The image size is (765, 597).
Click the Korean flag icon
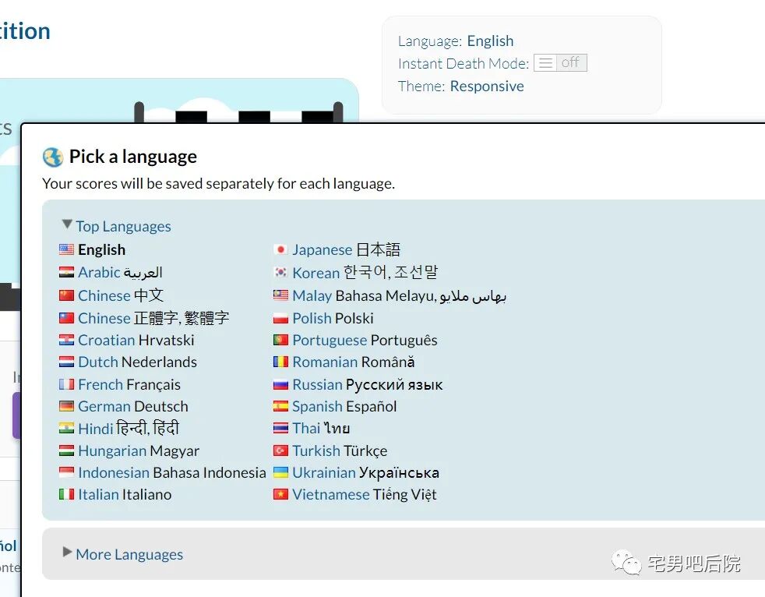pyautogui.click(x=280, y=273)
